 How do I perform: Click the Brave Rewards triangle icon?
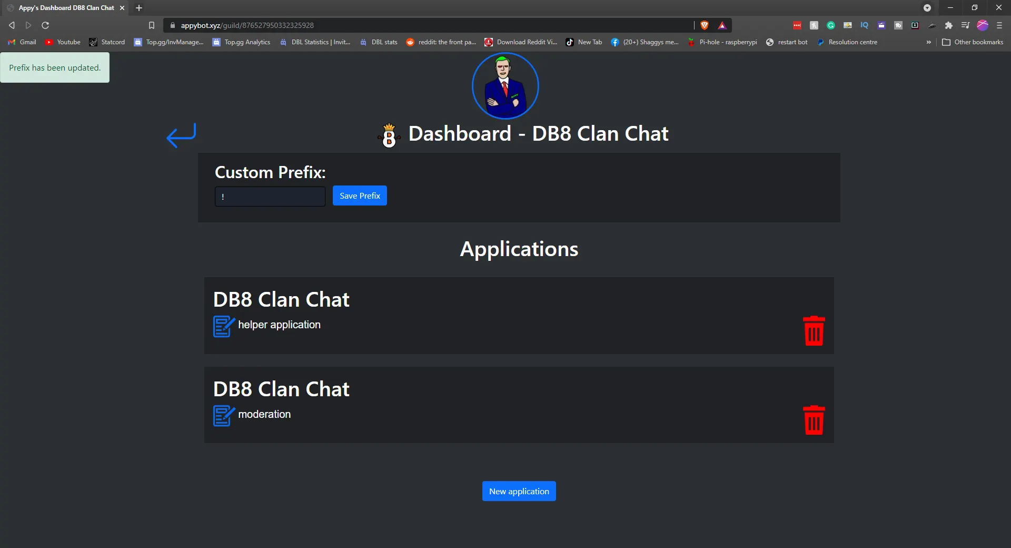pyautogui.click(x=722, y=25)
